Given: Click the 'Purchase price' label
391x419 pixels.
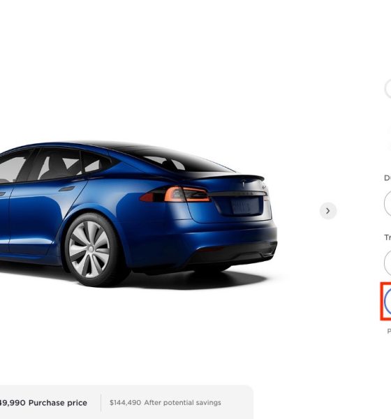Looking at the screenshot, I should tap(58, 403).
